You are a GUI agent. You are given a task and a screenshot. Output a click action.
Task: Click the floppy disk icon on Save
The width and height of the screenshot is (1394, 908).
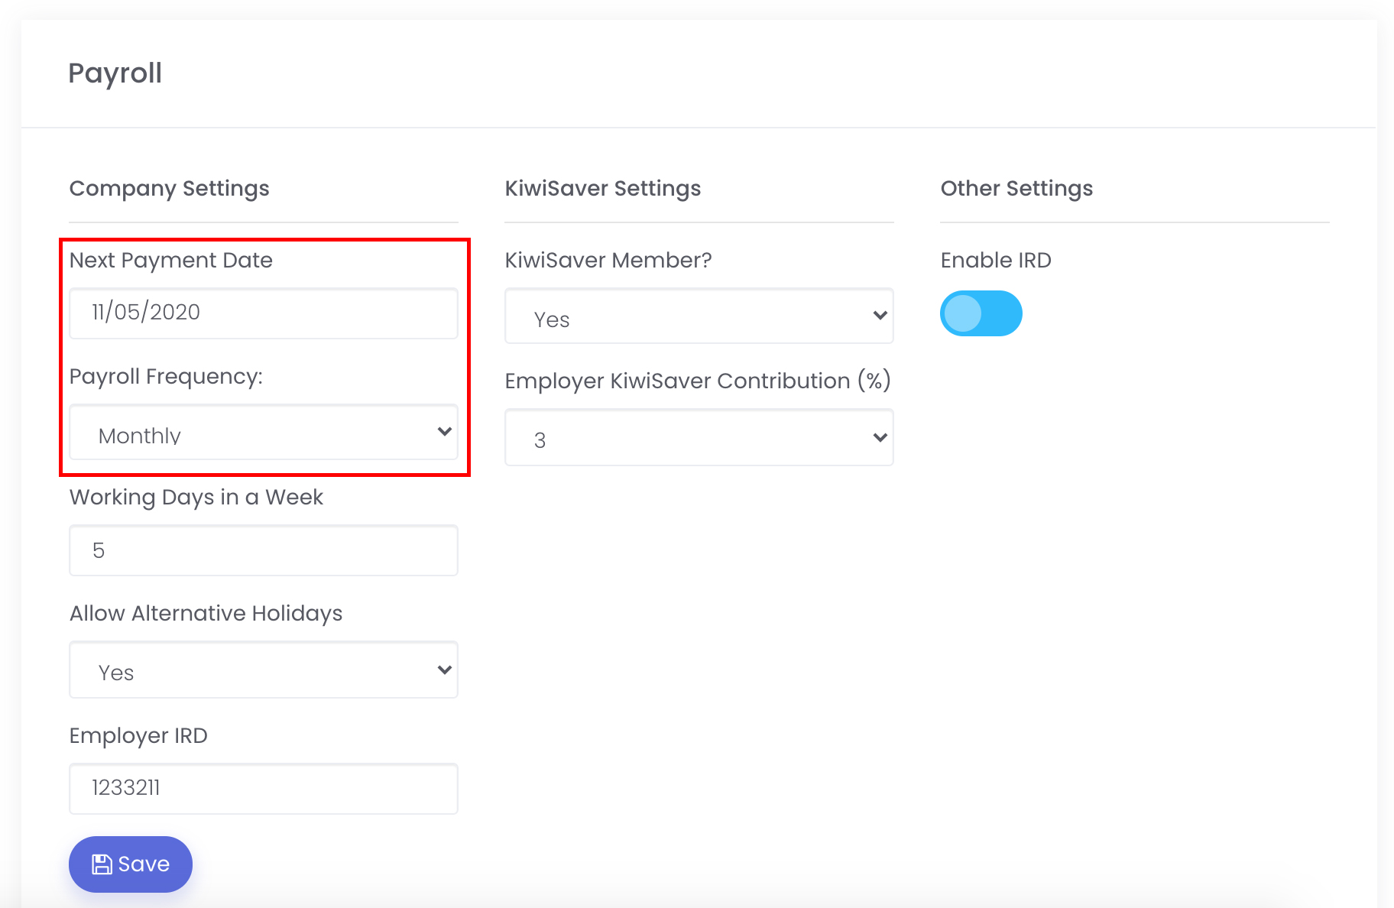[102, 864]
